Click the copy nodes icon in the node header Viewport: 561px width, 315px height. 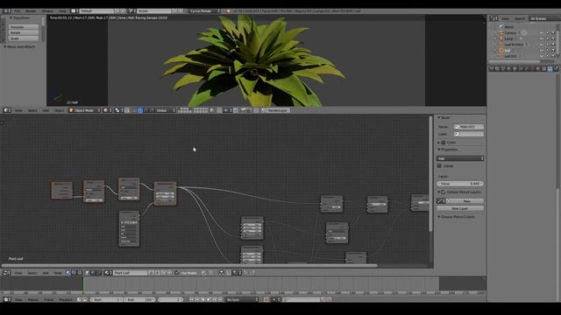[x=245, y=273]
